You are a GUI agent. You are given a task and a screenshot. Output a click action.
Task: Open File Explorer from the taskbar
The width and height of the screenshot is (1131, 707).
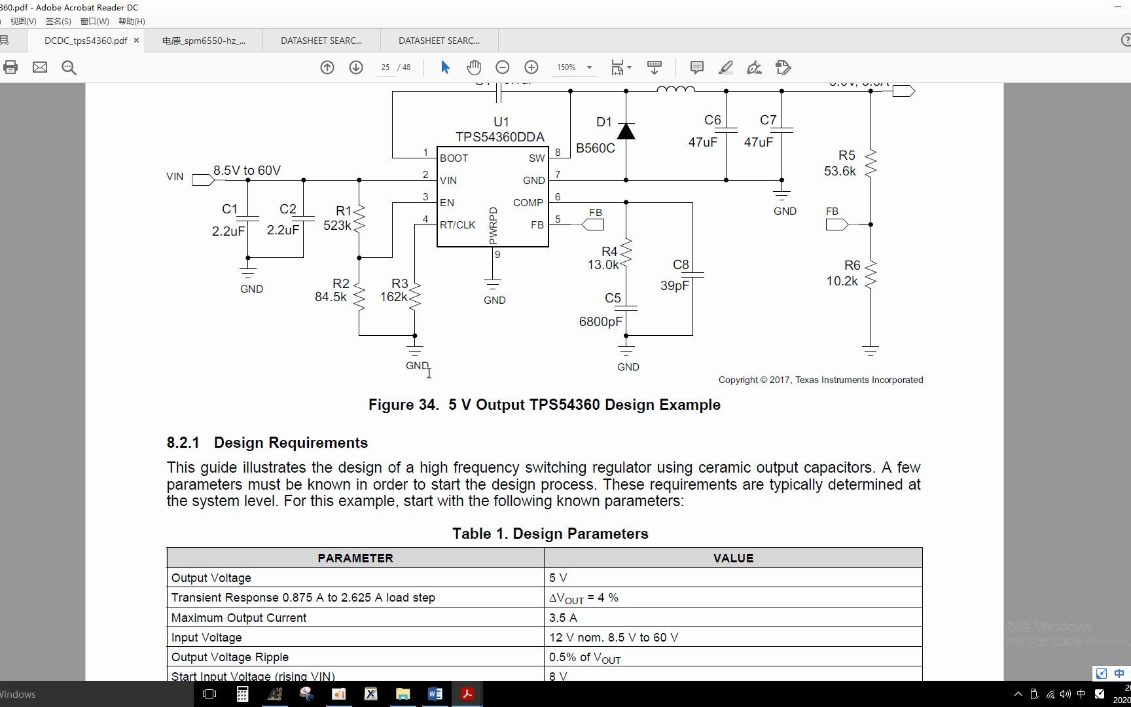(x=403, y=694)
